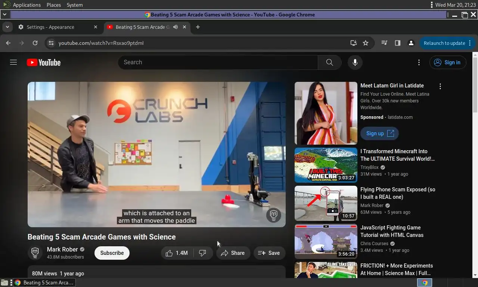This screenshot has height=287, width=478.
Task: Go forward in Chrome
Action: point(22,43)
